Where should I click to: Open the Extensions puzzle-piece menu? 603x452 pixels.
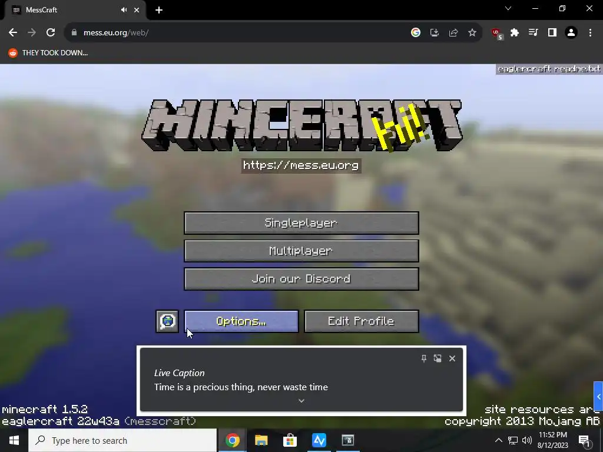click(x=515, y=33)
